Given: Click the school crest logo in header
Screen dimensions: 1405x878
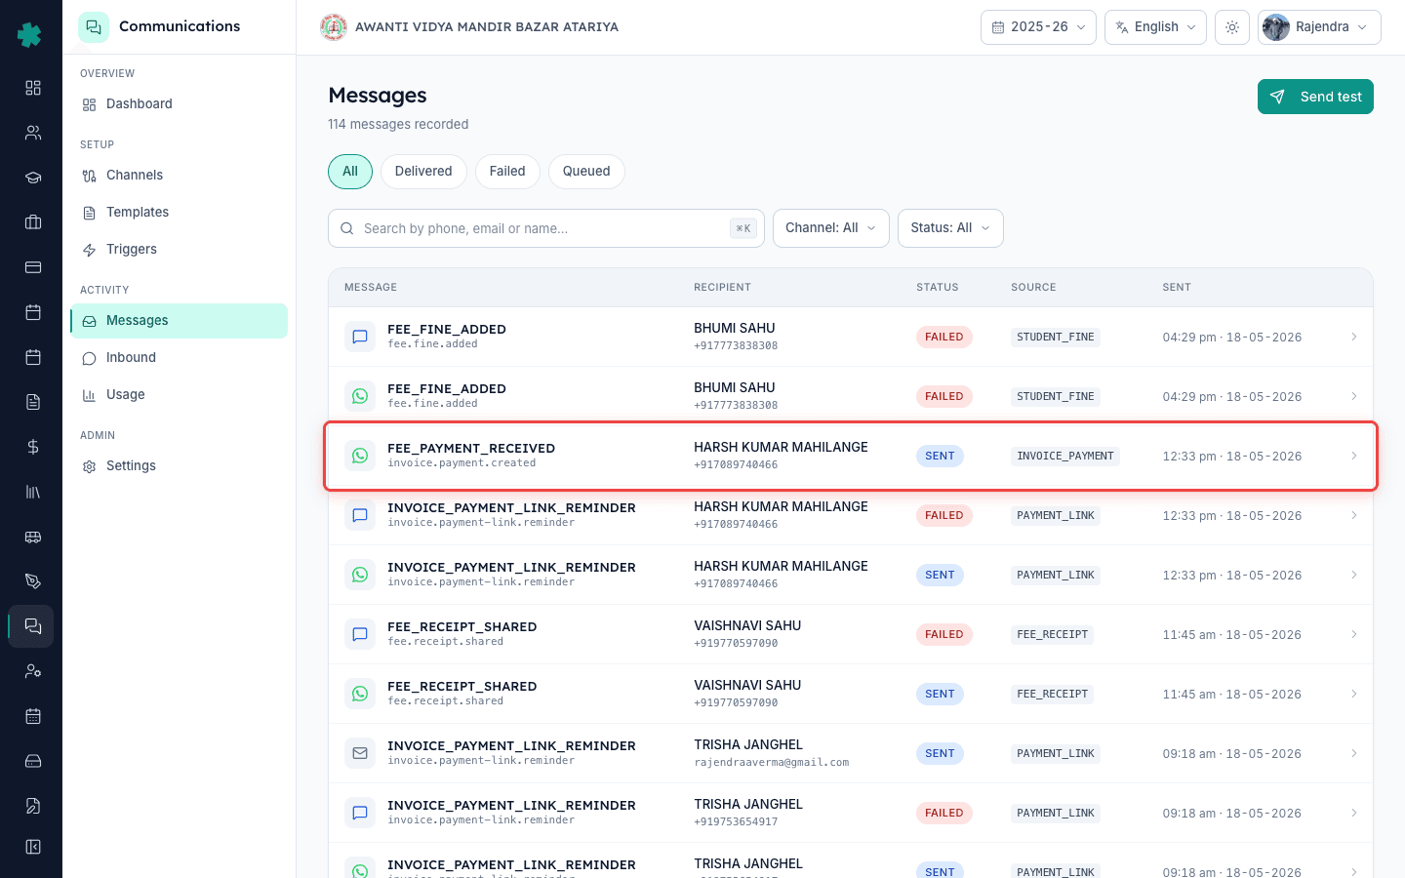Looking at the screenshot, I should tap(334, 27).
